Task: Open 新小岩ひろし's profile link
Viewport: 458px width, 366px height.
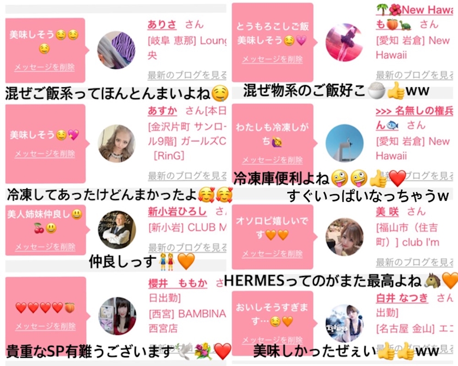Action: point(177,212)
